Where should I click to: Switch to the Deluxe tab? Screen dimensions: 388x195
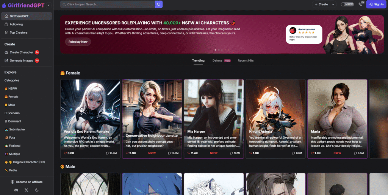[221, 60]
